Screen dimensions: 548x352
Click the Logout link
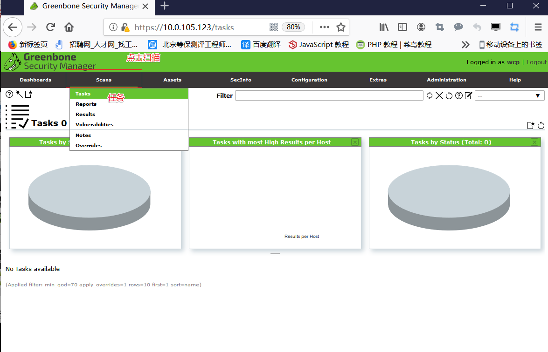coord(536,62)
